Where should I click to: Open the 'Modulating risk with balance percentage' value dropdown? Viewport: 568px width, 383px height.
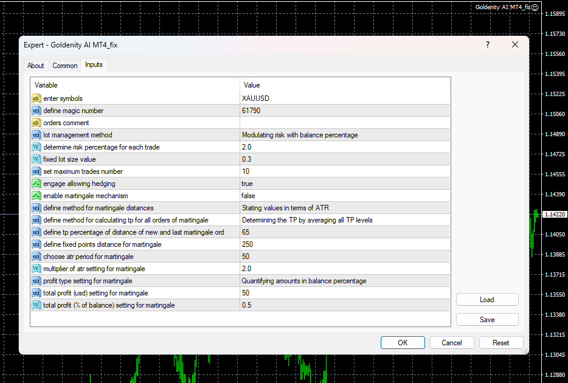(x=345, y=135)
